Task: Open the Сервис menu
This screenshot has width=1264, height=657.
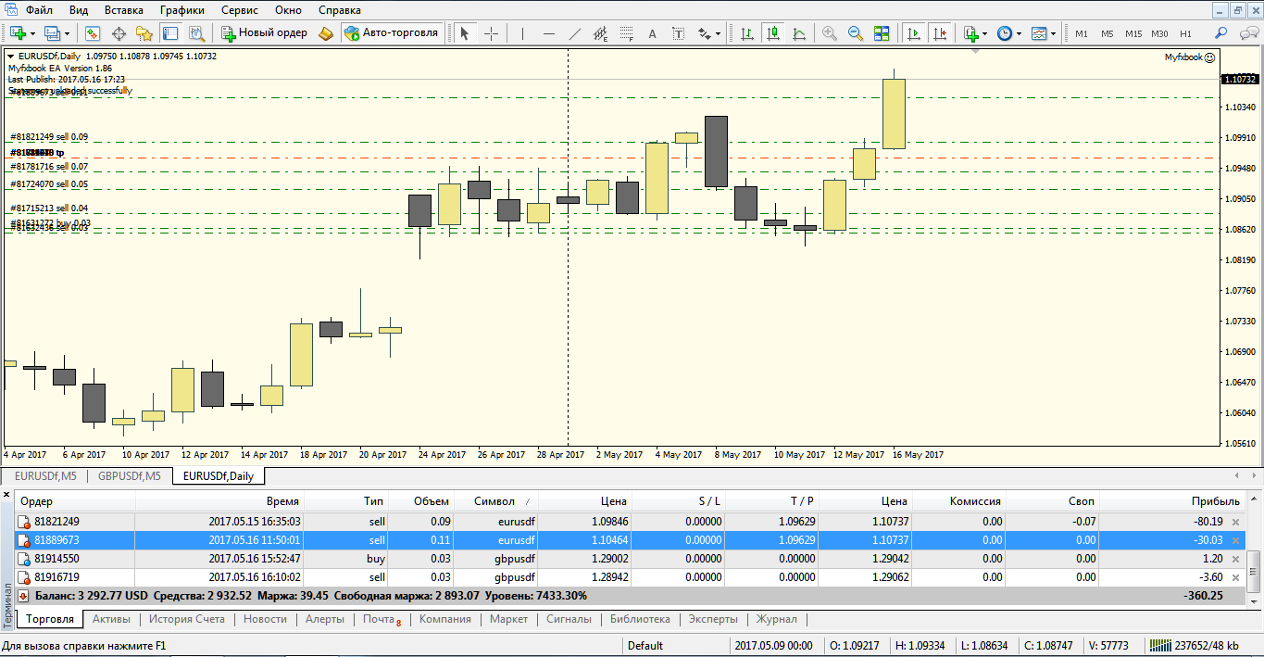Action: (240, 10)
